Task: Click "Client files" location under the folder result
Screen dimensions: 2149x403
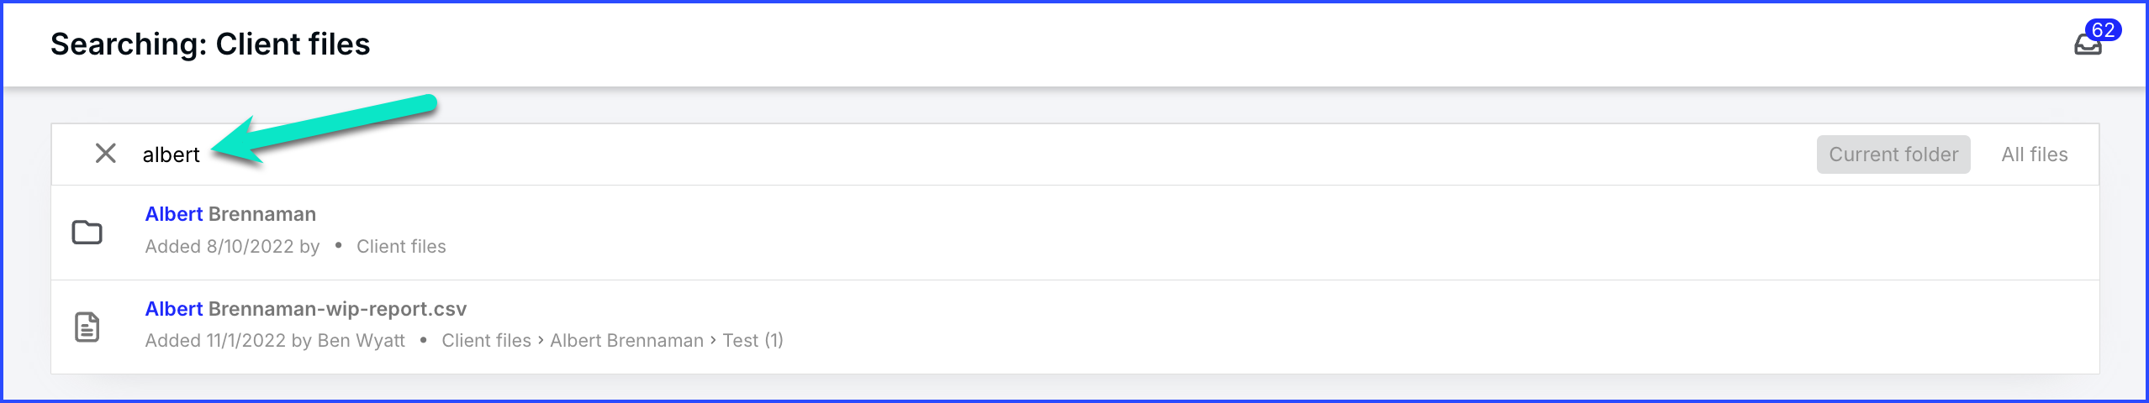Action: tap(401, 247)
